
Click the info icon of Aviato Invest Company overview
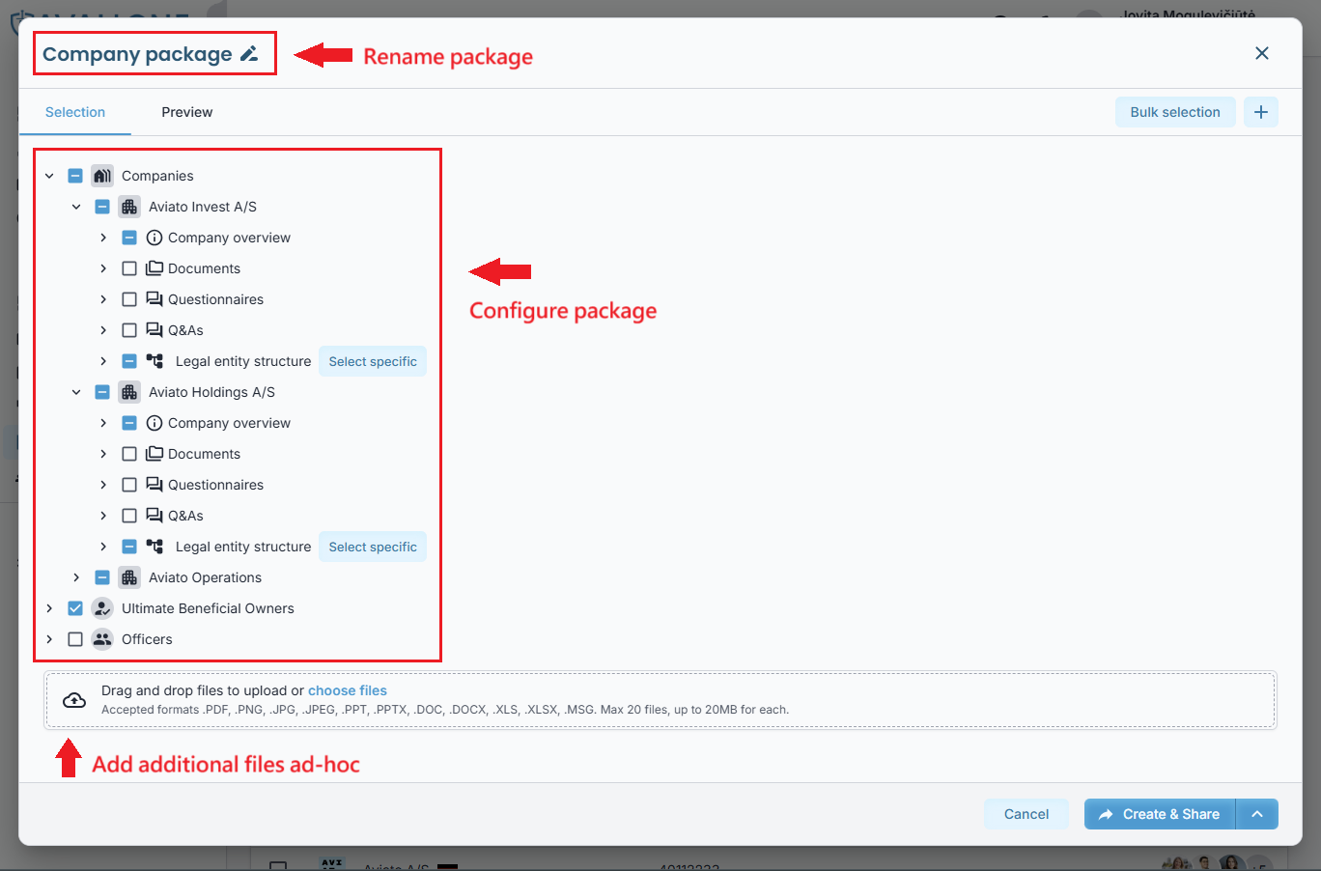click(x=155, y=238)
